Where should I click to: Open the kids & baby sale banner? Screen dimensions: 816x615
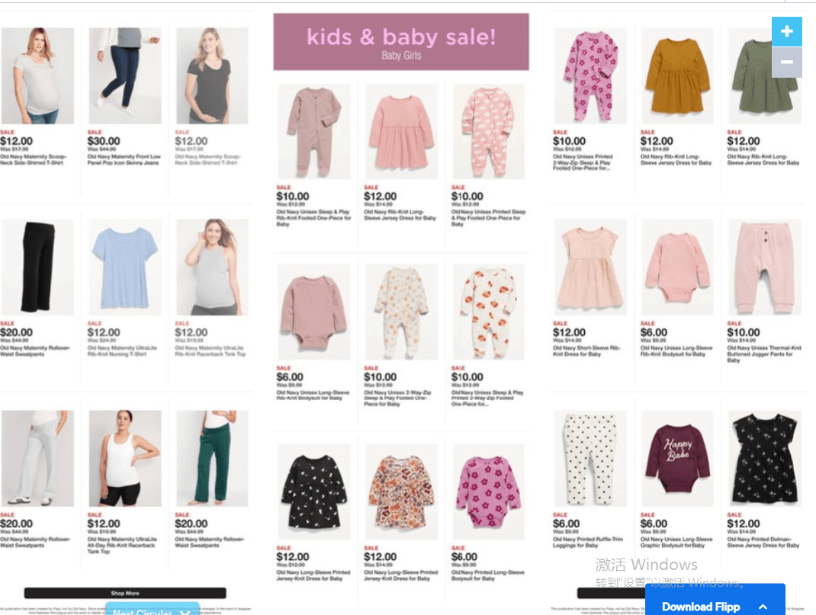[x=401, y=42]
